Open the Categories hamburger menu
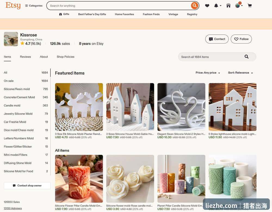This screenshot has height=212, width=272. (x=34, y=5)
